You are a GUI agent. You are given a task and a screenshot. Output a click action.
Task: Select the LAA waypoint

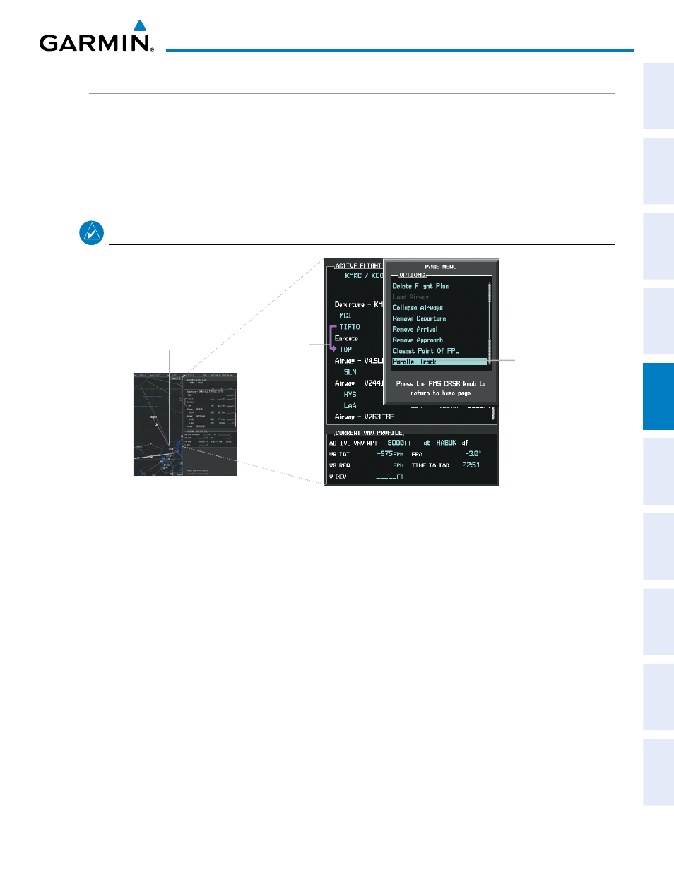pos(350,406)
